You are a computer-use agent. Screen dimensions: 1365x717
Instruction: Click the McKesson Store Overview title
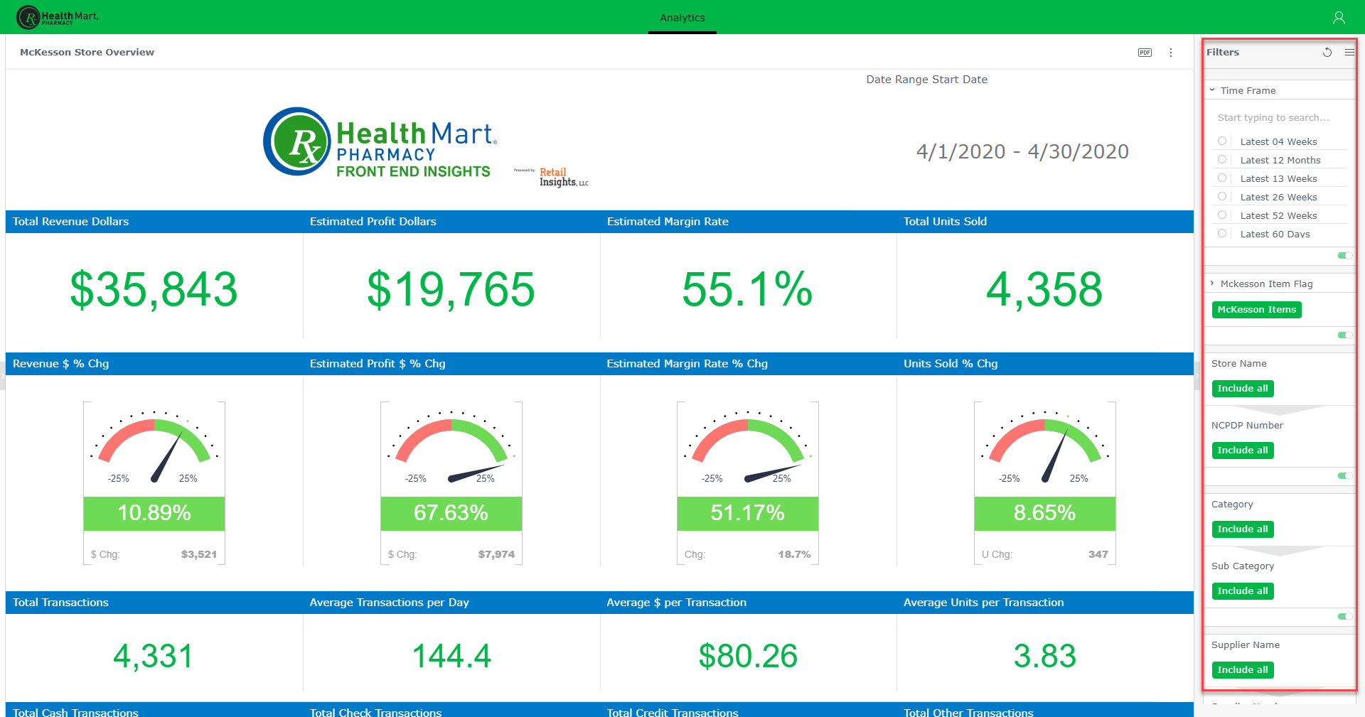pos(87,53)
